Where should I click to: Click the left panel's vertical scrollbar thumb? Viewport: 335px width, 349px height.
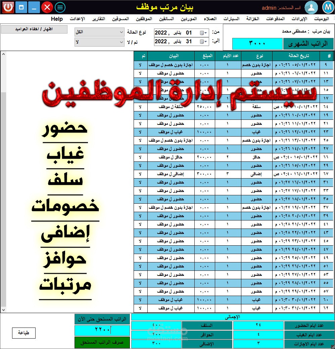[3, 199]
